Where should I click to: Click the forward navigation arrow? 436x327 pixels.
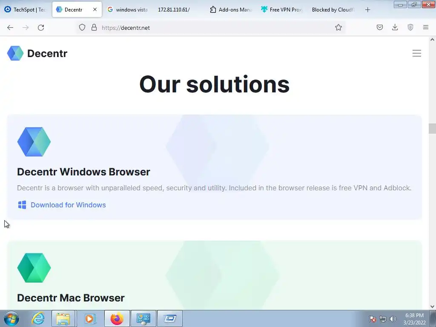click(26, 28)
